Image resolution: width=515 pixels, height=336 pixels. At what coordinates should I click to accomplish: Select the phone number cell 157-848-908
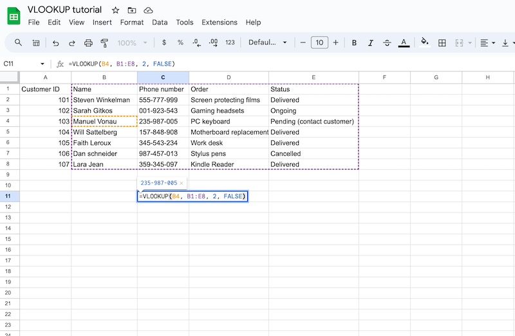coord(164,132)
